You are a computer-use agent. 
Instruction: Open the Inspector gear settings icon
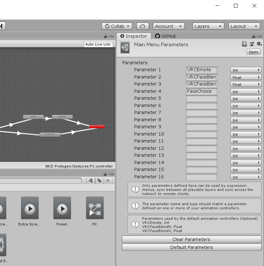(x=259, y=44)
